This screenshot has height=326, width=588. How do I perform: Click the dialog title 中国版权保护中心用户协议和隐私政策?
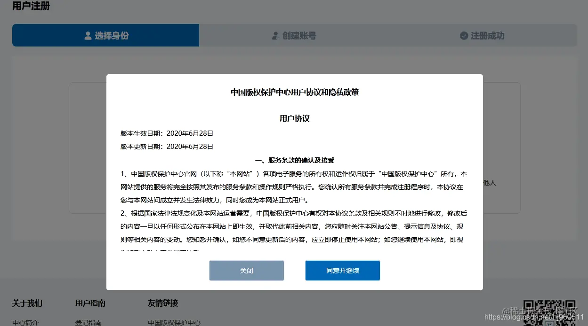(x=295, y=92)
